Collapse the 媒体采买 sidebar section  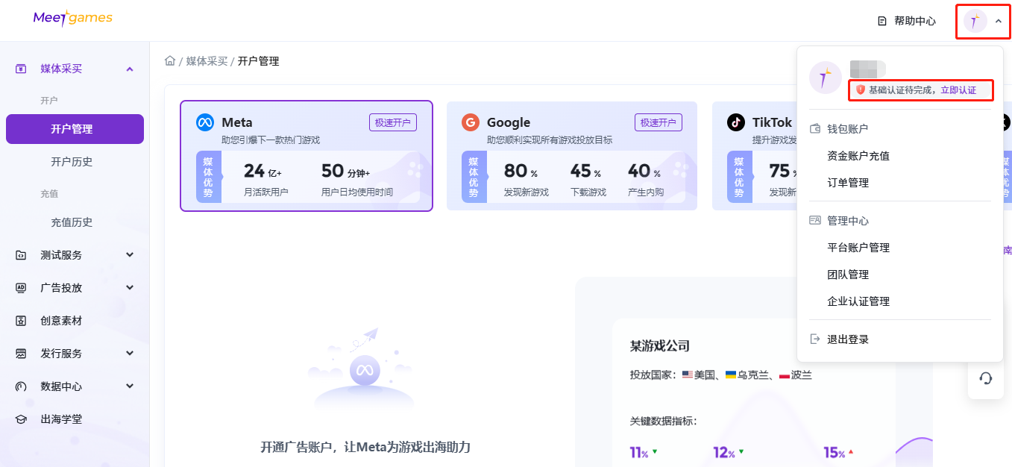tap(130, 69)
